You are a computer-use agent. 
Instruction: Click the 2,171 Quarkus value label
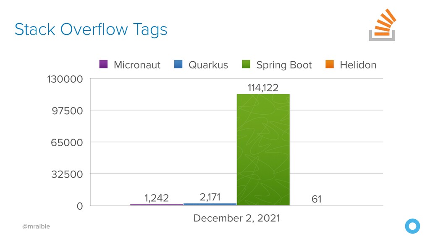pos(210,197)
